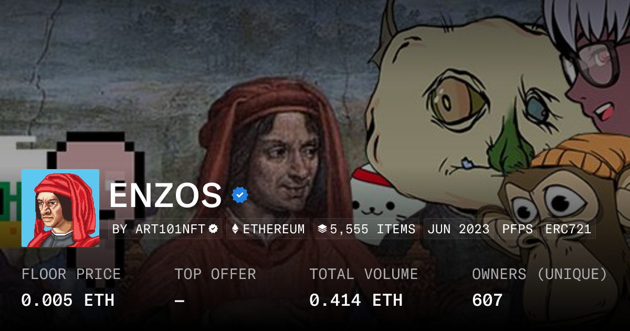
Task: Open creator profile BY ART101NFT
Action: 165,229
